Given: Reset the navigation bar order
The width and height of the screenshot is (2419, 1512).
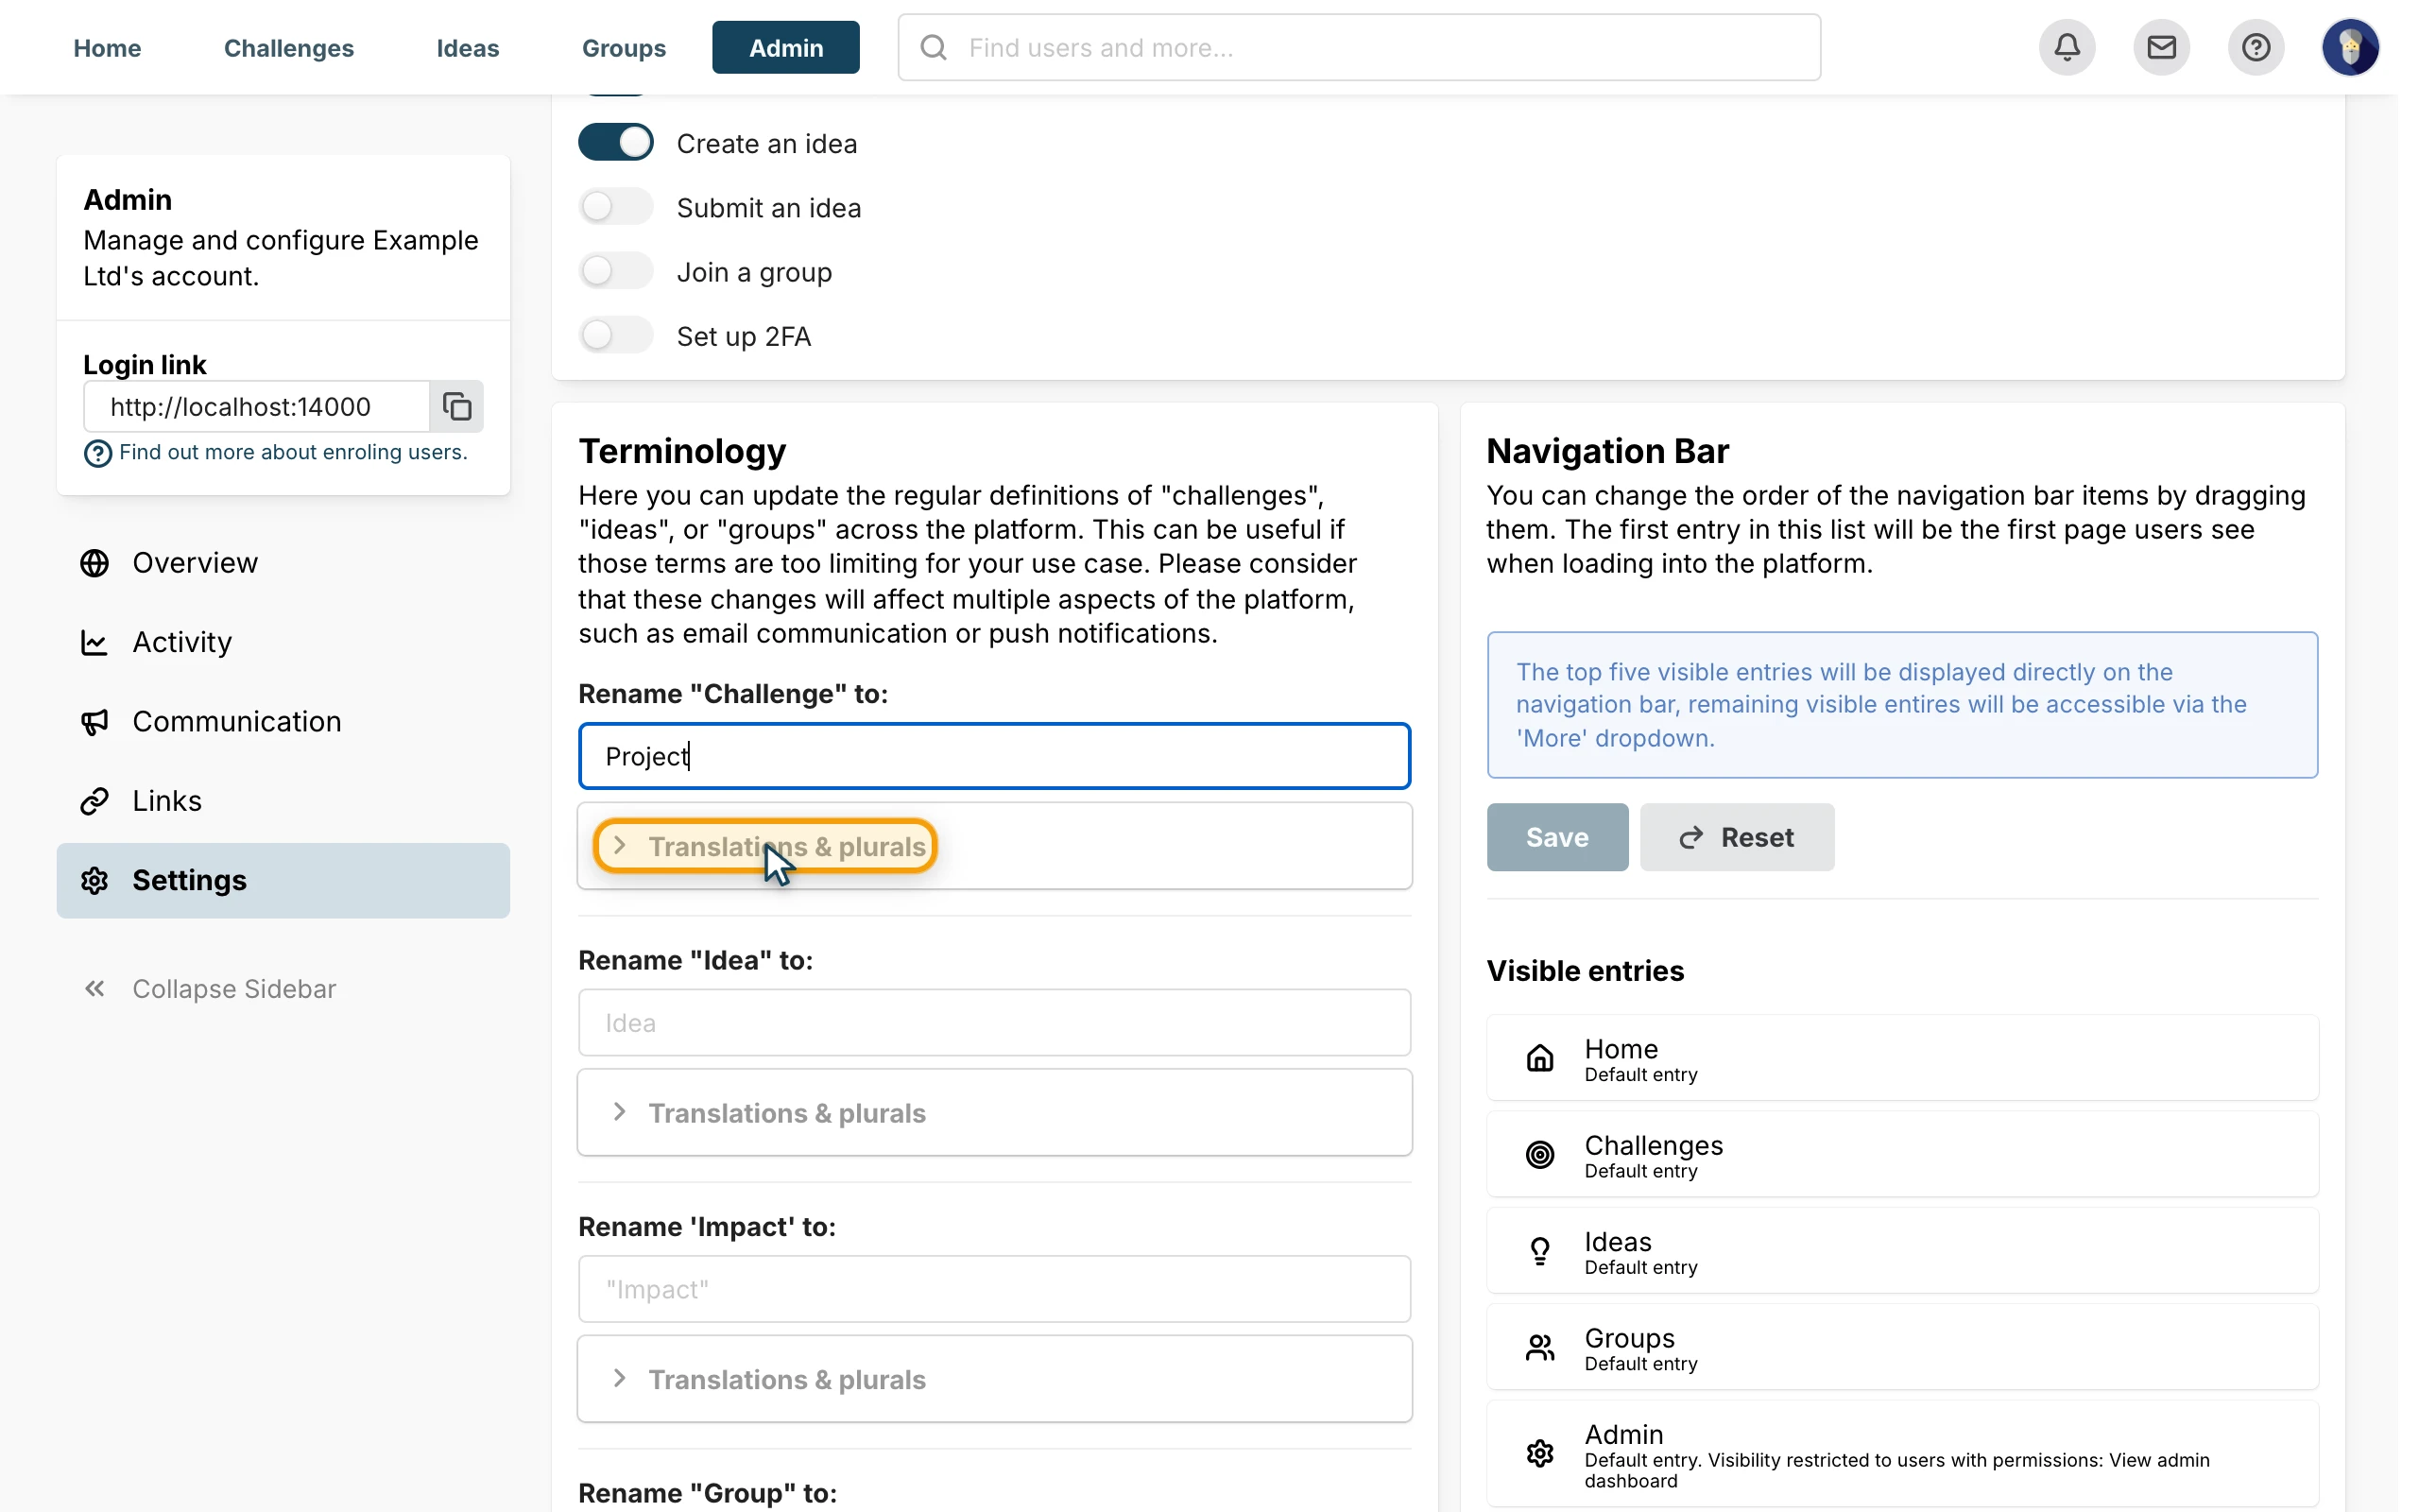Looking at the screenshot, I should pyautogui.click(x=1738, y=837).
